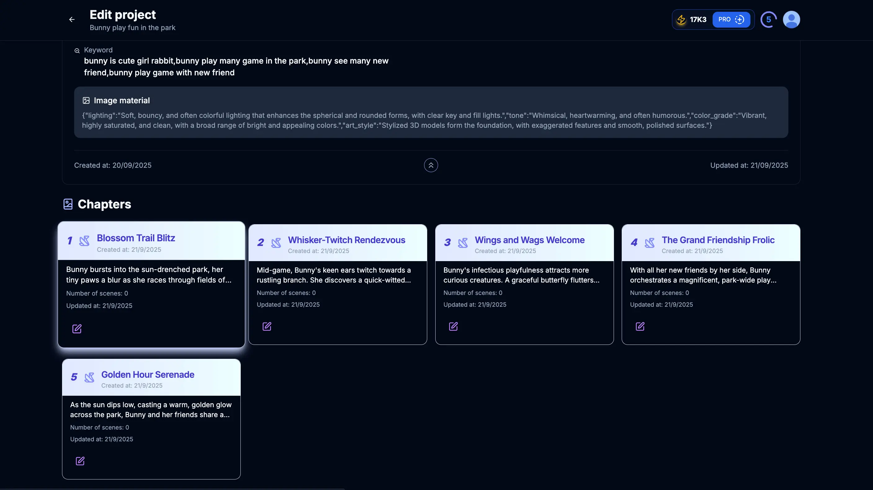The height and width of the screenshot is (490, 873).
Task: Open Wings and Wags Welcome title
Action: (529, 240)
